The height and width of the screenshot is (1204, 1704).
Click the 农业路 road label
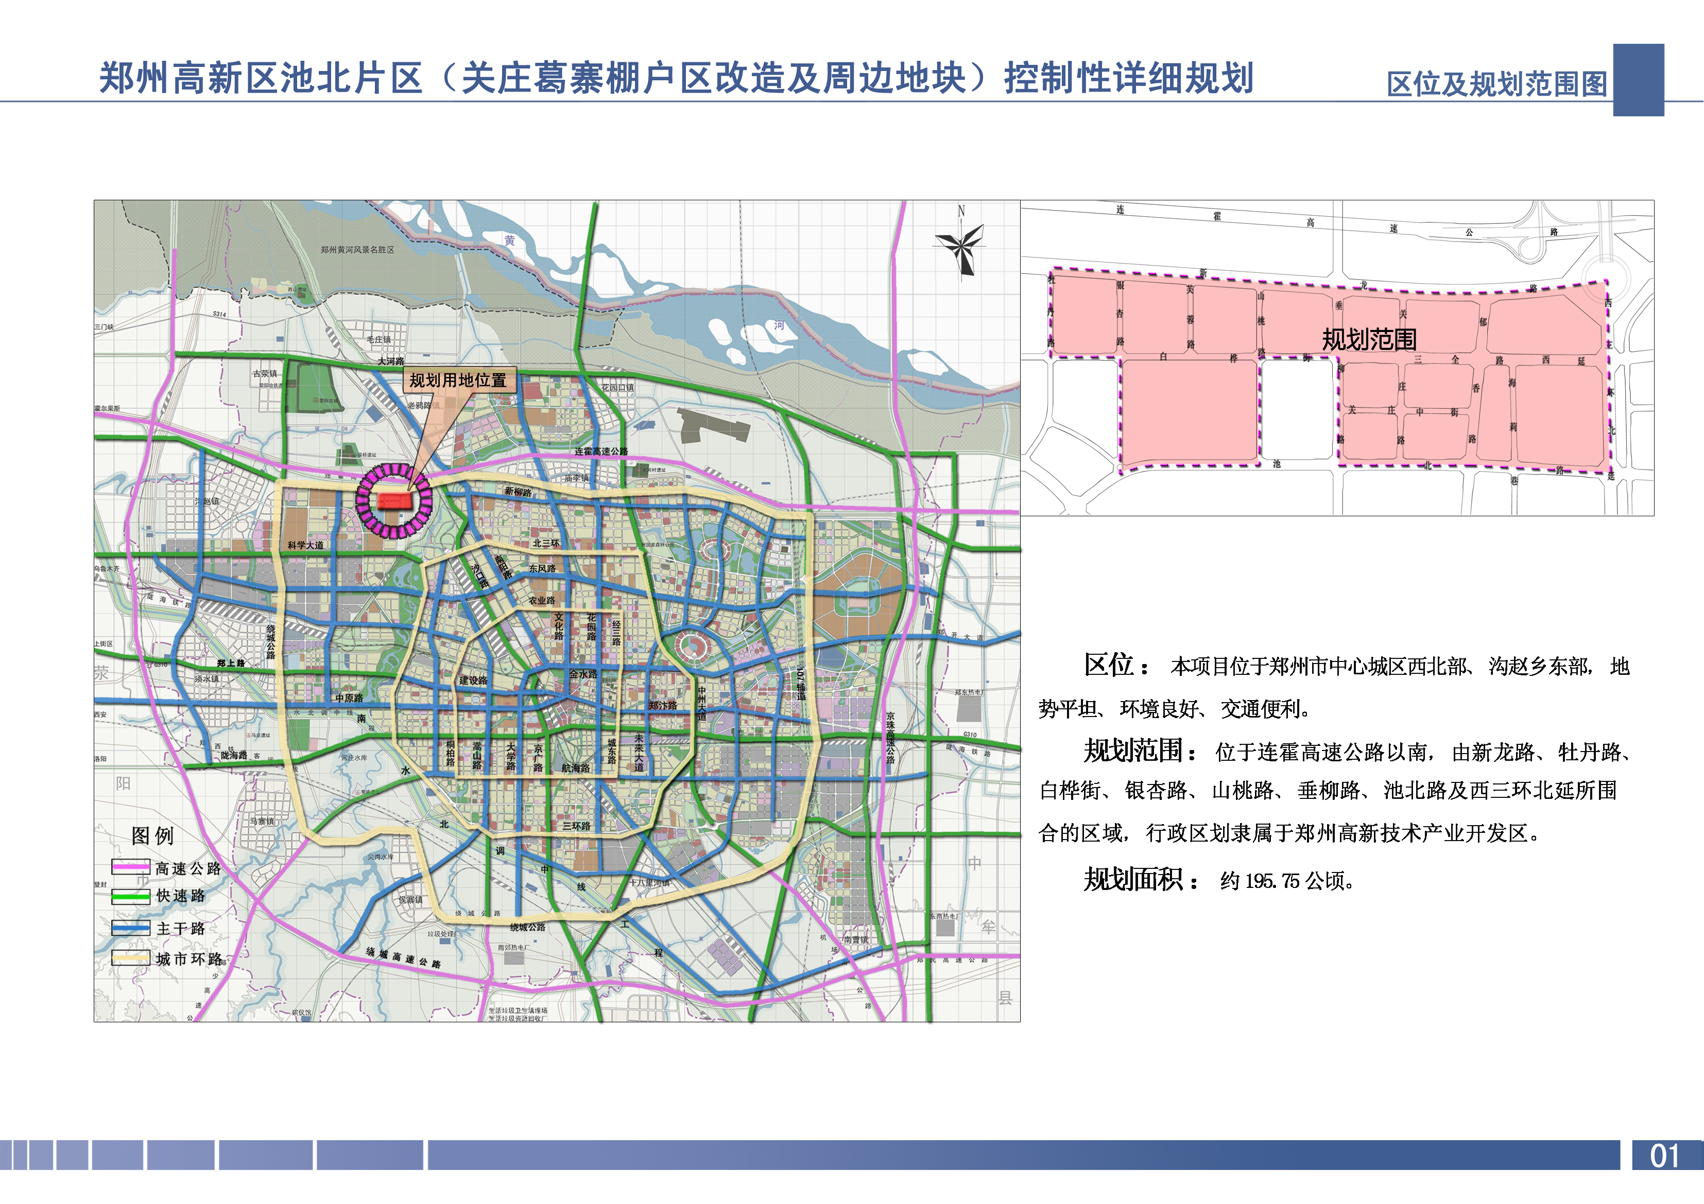542,600
